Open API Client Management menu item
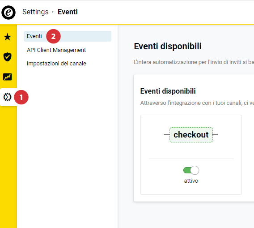Viewport: 254px width, 228px height. click(x=56, y=50)
